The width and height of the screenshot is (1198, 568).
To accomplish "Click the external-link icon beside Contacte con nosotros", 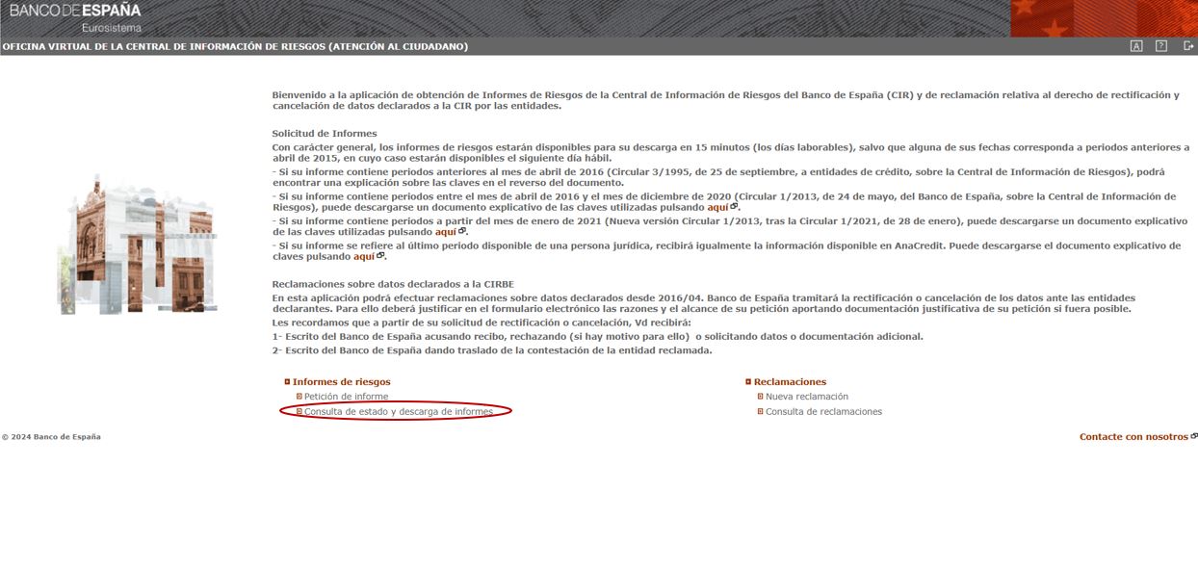I will pyautogui.click(x=1194, y=436).
